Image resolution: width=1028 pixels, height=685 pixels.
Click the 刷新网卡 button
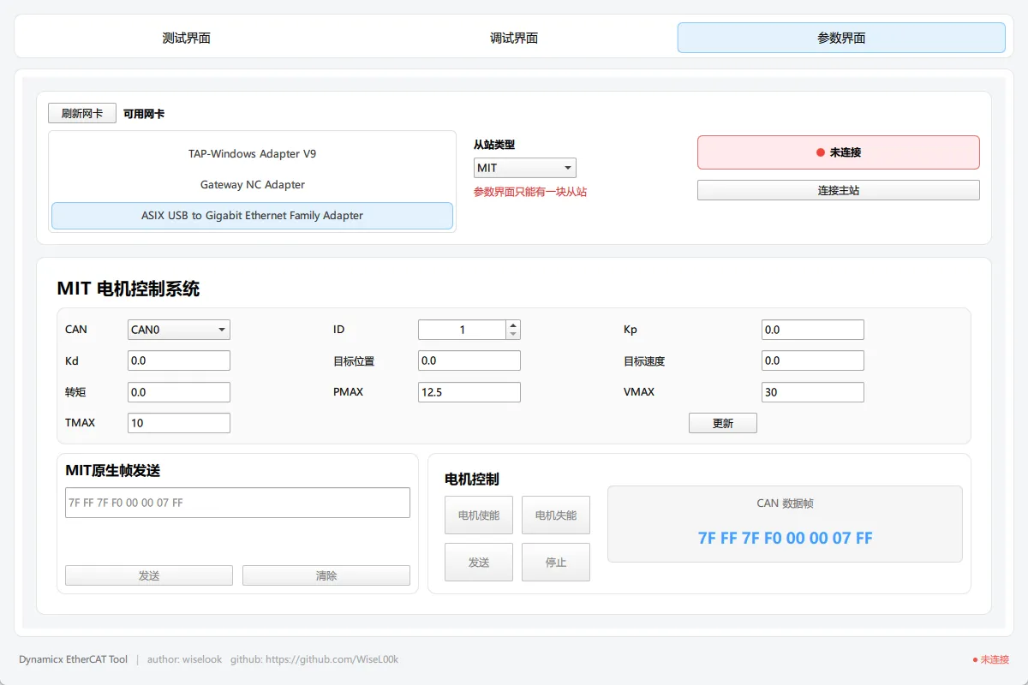pos(82,113)
